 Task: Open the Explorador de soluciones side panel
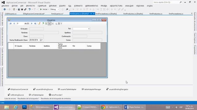pos(195,21)
